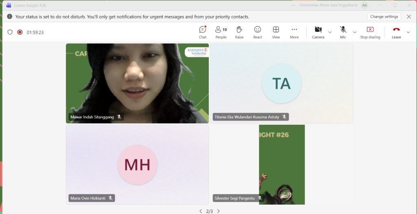Open the Chat panel
This screenshot has width=417, height=214.
point(202,32)
